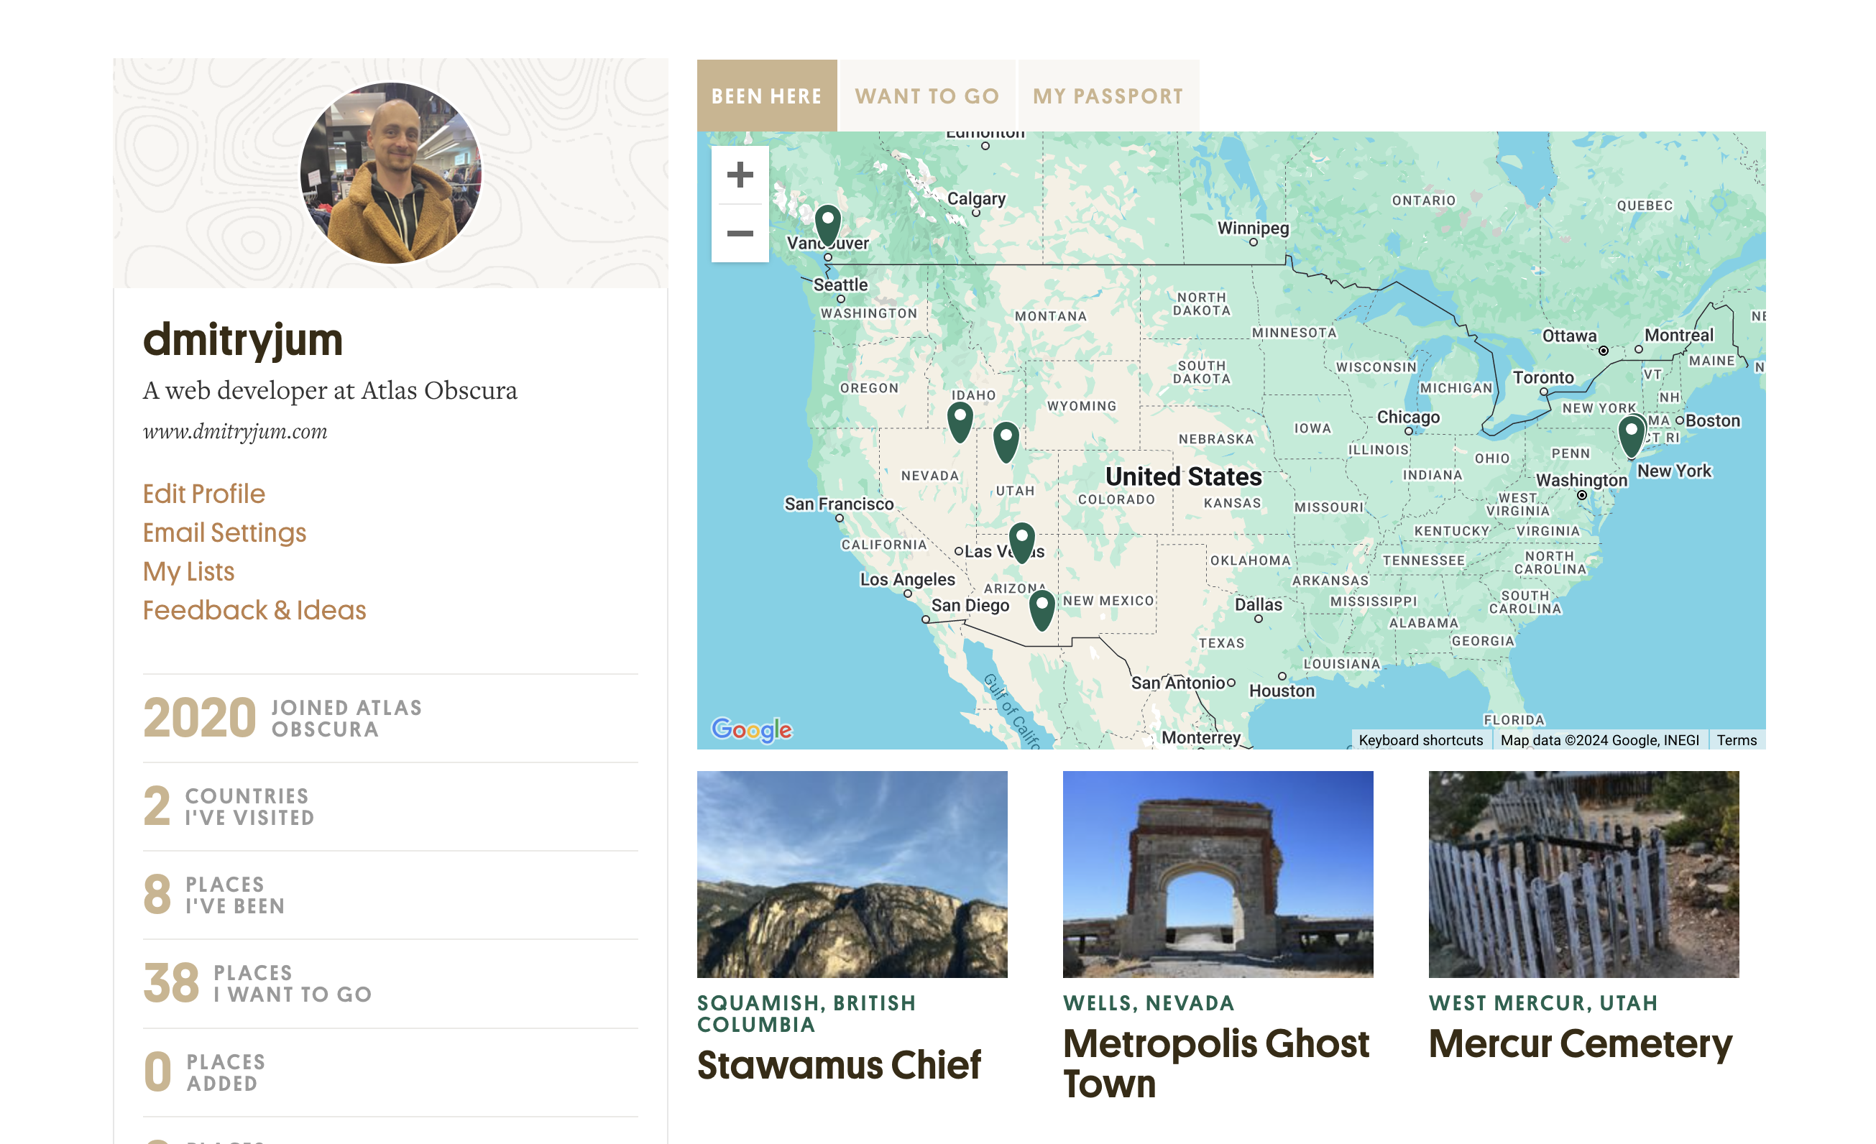The image size is (1876, 1144).
Task: Zoom out of the map with minus button
Action: [740, 234]
